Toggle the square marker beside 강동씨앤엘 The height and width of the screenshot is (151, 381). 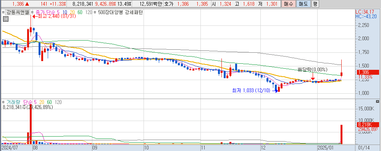tap(3, 12)
